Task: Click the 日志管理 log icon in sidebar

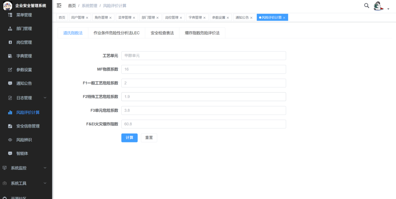Action: click(10, 98)
